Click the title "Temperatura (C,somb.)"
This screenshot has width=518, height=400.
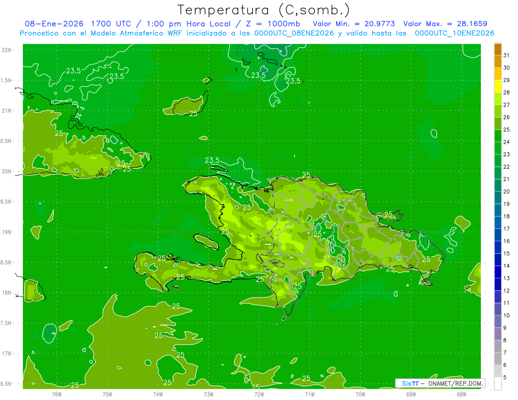tap(264, 10)
